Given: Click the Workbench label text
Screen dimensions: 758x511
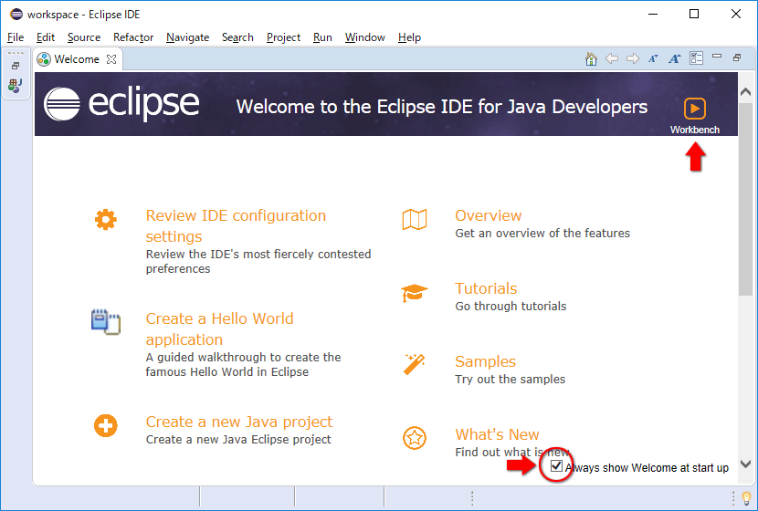Looking at the screenshot, I should click(695, 130).
